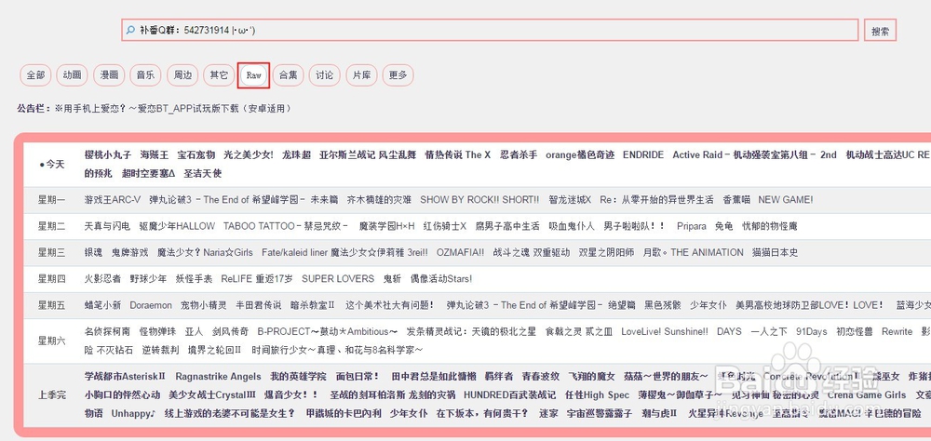Open Doraemon link on Friday row
The image size is (931, 441).
point(151,305)
